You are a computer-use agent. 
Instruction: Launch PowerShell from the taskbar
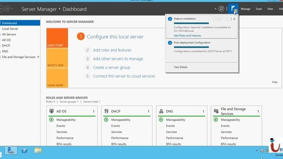(x=24, y=150)
